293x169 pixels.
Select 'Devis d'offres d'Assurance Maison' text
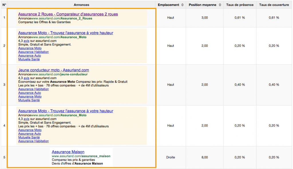77,164
